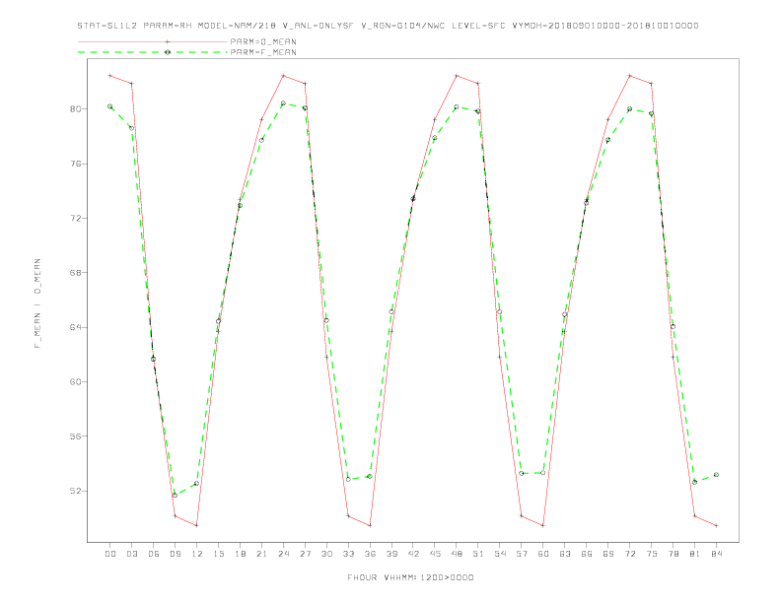Screen dimensions: 781x603
Task: Click the x-axis tick label 84
Action: [716, 554]
